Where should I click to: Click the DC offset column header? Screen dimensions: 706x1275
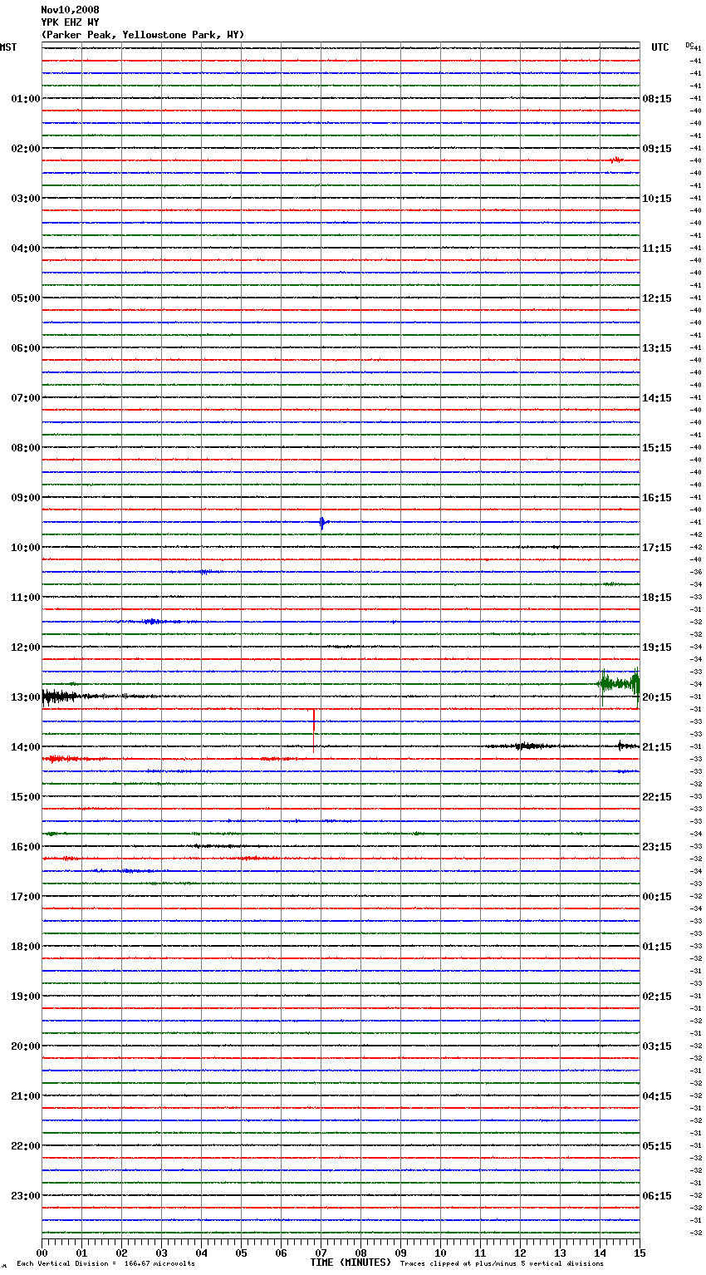coord(689,45)
